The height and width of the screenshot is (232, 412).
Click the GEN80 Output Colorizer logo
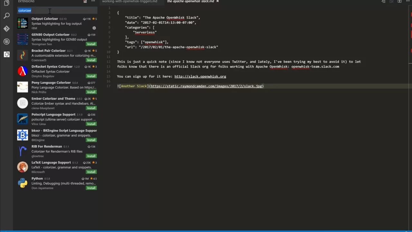tap(23, 39)
